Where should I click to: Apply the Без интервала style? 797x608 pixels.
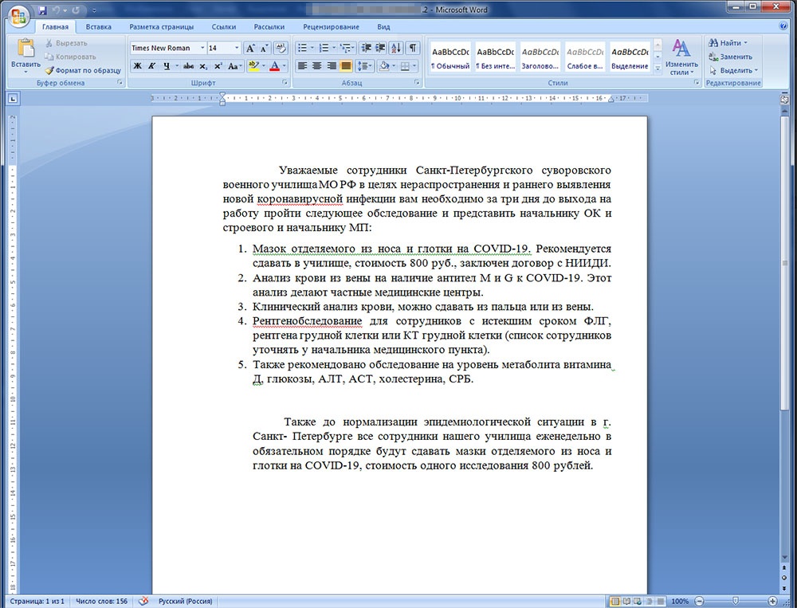click(495, 58)
